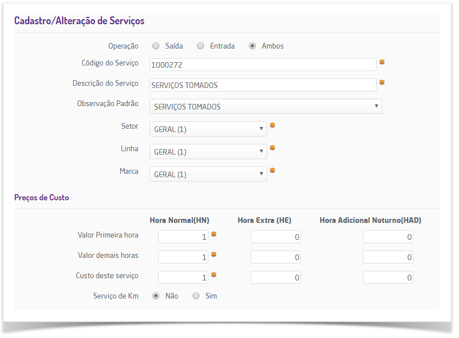Click required asterisk next to Marca dropdown

(x=272, y=170)
